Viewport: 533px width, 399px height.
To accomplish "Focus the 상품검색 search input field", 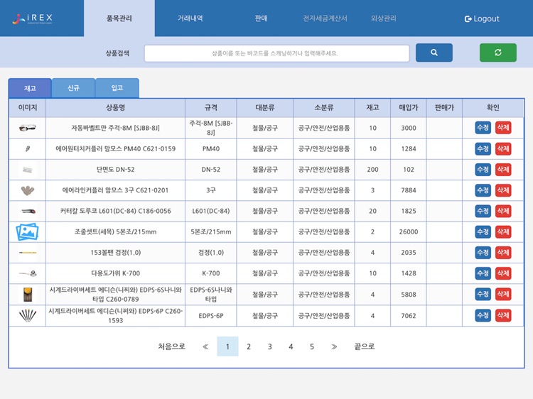I will tap(276, 53).
